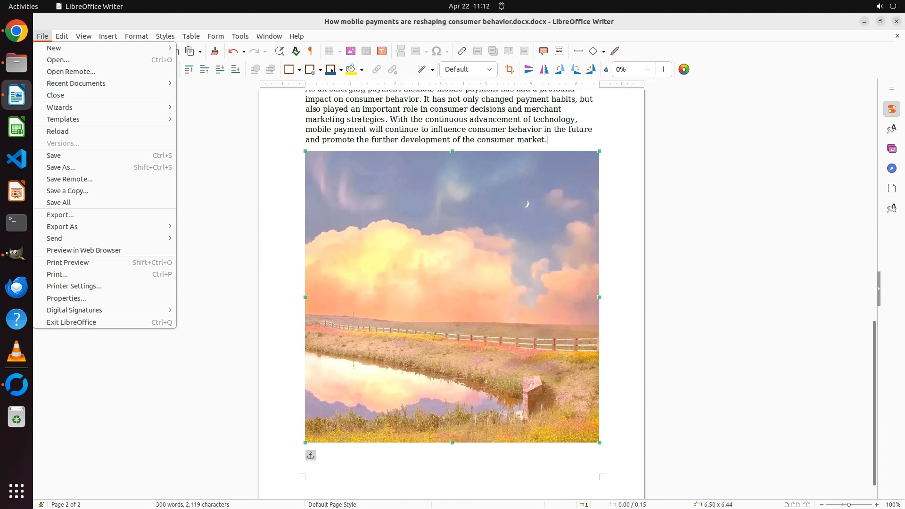Open the image Color dialog icon
This screenshot has width=905, height=509.
(684, 70)
